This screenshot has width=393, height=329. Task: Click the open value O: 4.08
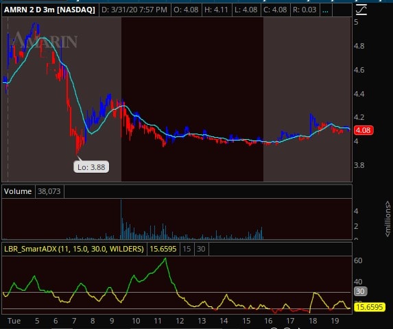coord(186,10)
